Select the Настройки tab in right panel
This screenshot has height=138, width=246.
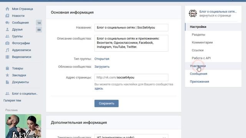coord(213,27)
